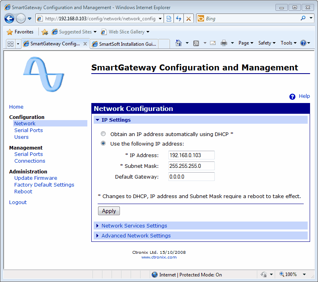Open Web Slice Gallery favorites link
This screenshot has height=282, width=318.
tap(125, 32)
